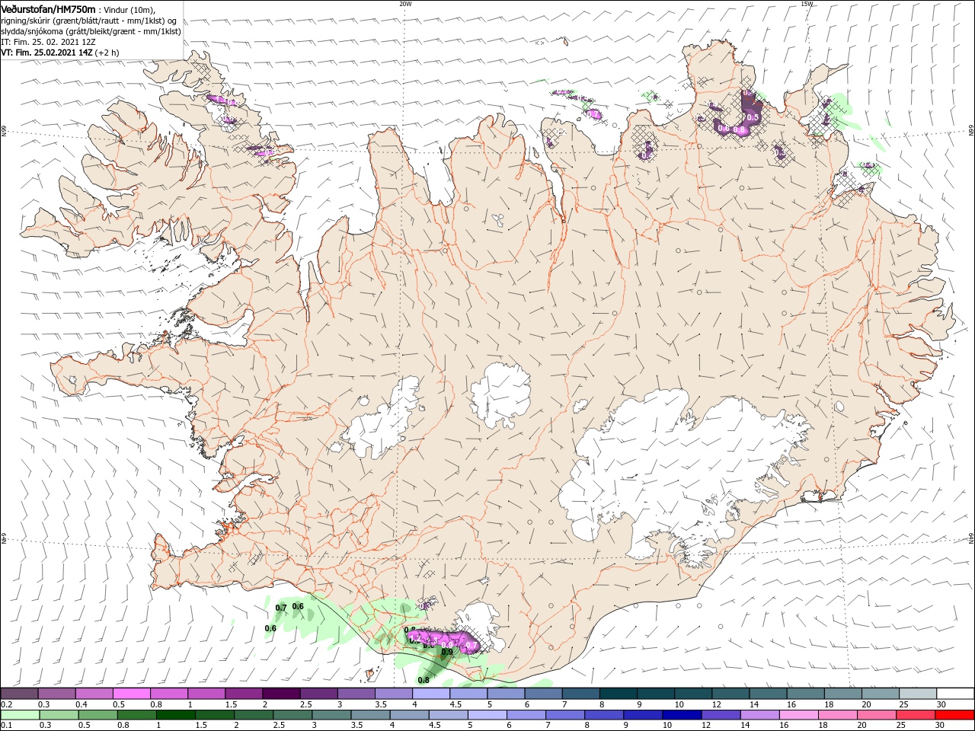This screenshot has width=975, height=731.
Task: Select the initial time 'IT: Fim. 25. 02. 2021 12Z'
Action: pos(49,42)
